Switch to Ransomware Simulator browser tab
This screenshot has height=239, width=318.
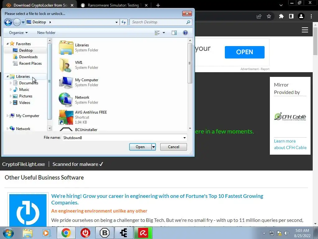113,5
